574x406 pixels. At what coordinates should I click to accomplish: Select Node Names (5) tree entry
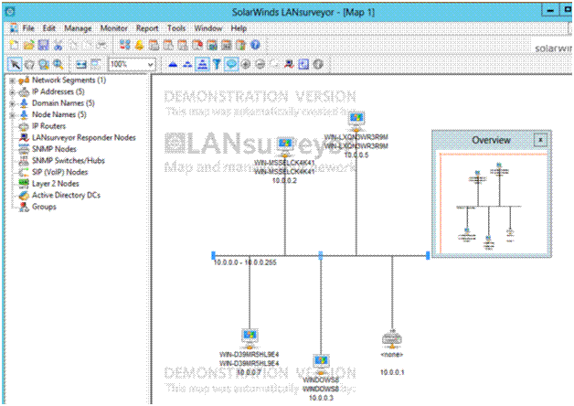click(58, 114)
